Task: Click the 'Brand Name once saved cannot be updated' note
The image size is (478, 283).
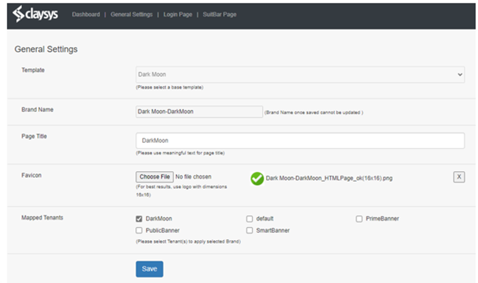Action: 314,113
